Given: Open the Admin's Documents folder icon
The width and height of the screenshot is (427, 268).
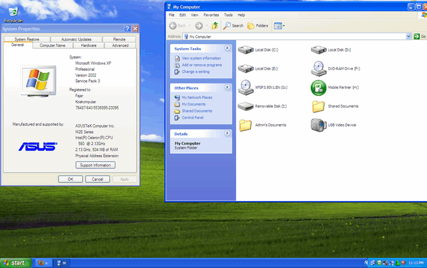Looking at the screenshot, I should click(246, 125).
